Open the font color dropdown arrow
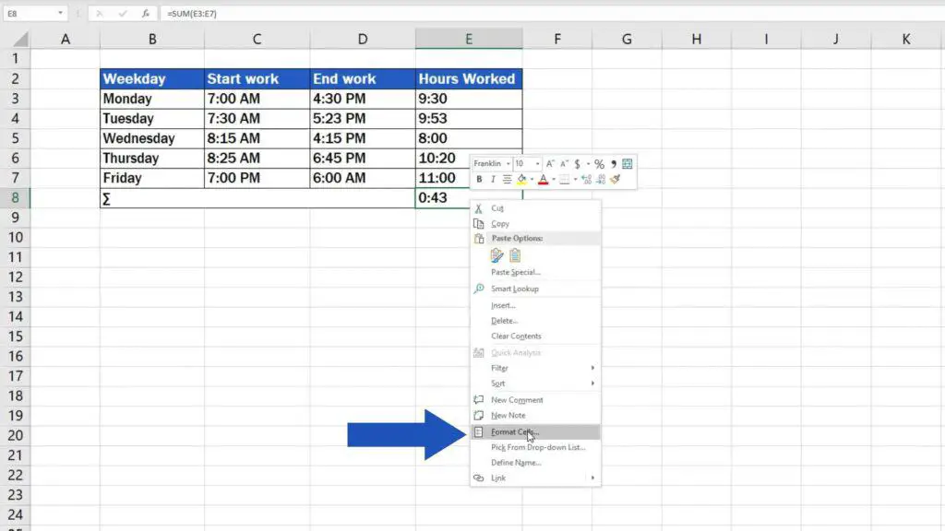 tap(554, 180)
